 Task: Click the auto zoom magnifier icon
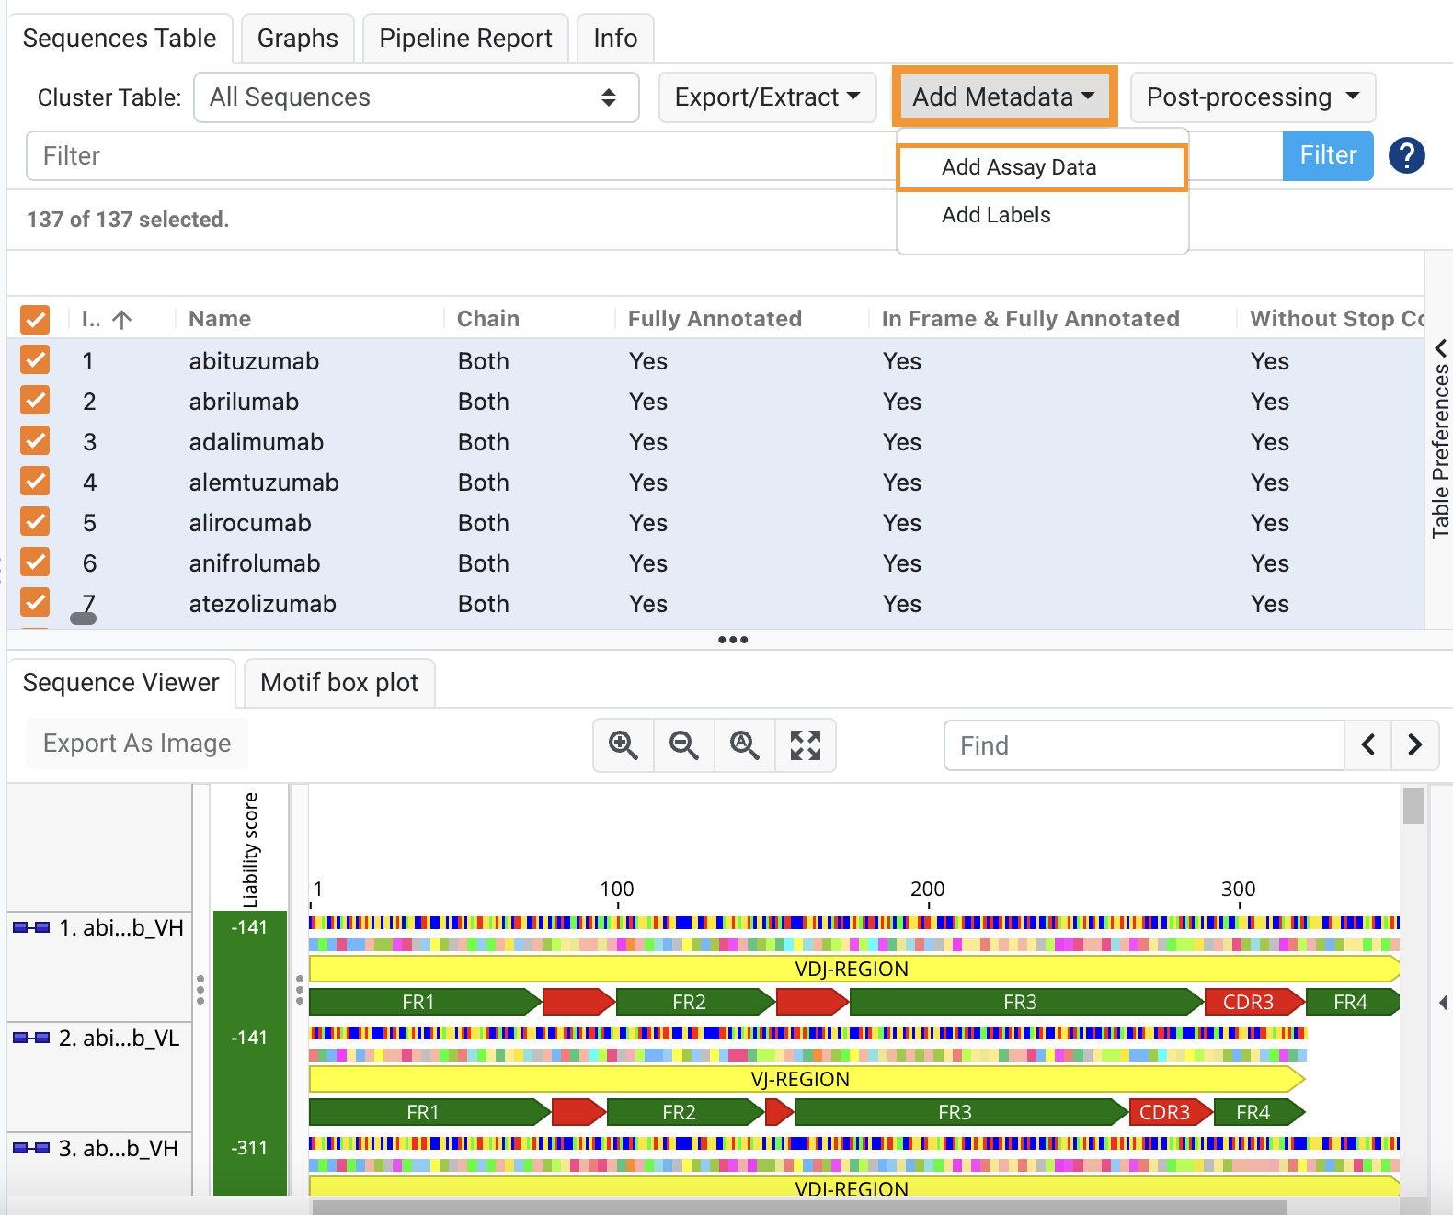745,745
